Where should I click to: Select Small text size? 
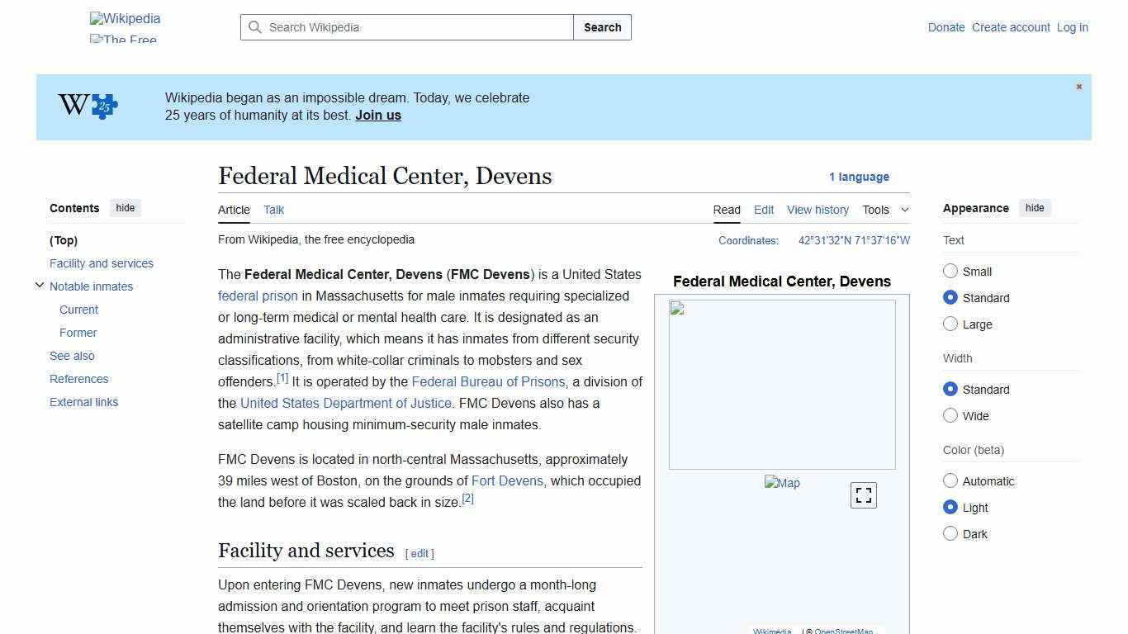click(950, 271)
